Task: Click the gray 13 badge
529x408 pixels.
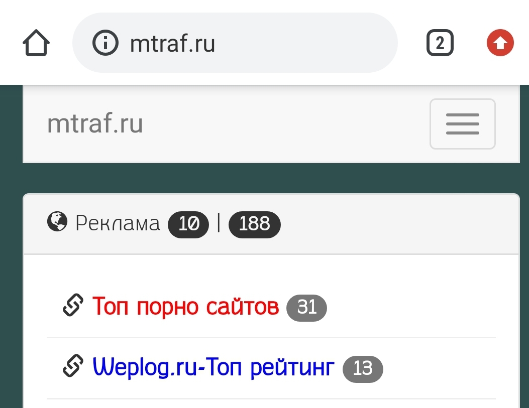Action: tap(363, 369)
